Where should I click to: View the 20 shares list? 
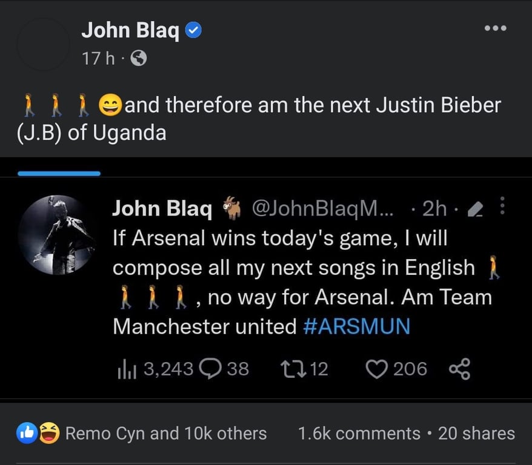(476, 434)
